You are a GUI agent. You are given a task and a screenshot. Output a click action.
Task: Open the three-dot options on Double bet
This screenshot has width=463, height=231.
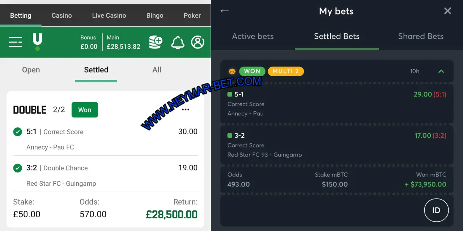186,110
